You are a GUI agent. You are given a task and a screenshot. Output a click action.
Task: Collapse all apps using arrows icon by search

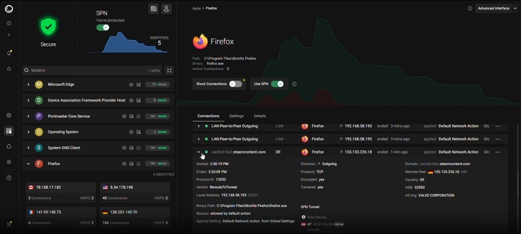point(169,70)
